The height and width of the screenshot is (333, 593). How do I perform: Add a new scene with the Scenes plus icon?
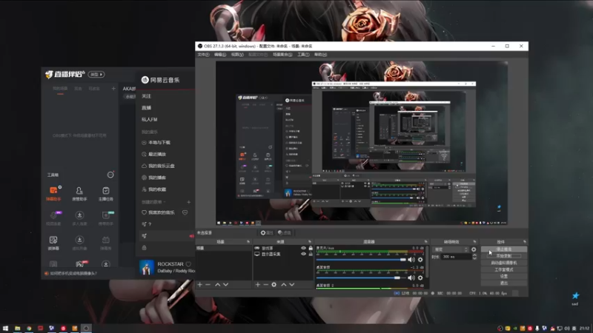pos(199,284)
